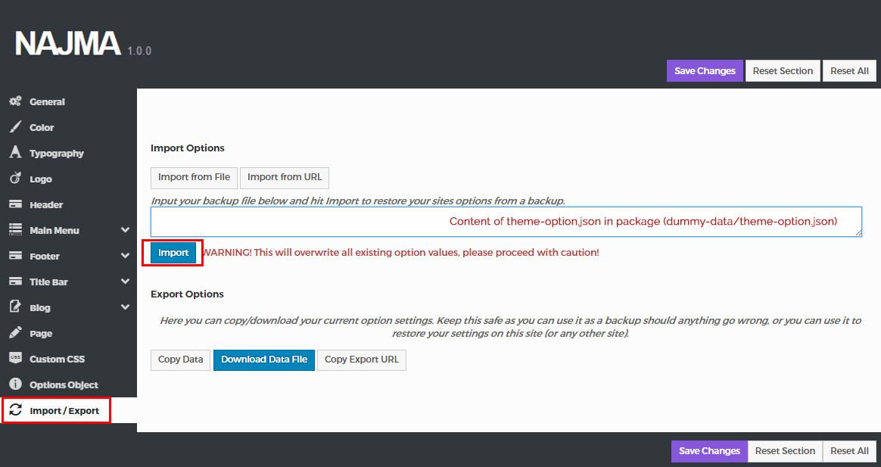Image resolution: width=881 pixels, height=467 pixels.
Task: Click the Options Object info icon
Action: pyautogui.click(x=15, y=384)
